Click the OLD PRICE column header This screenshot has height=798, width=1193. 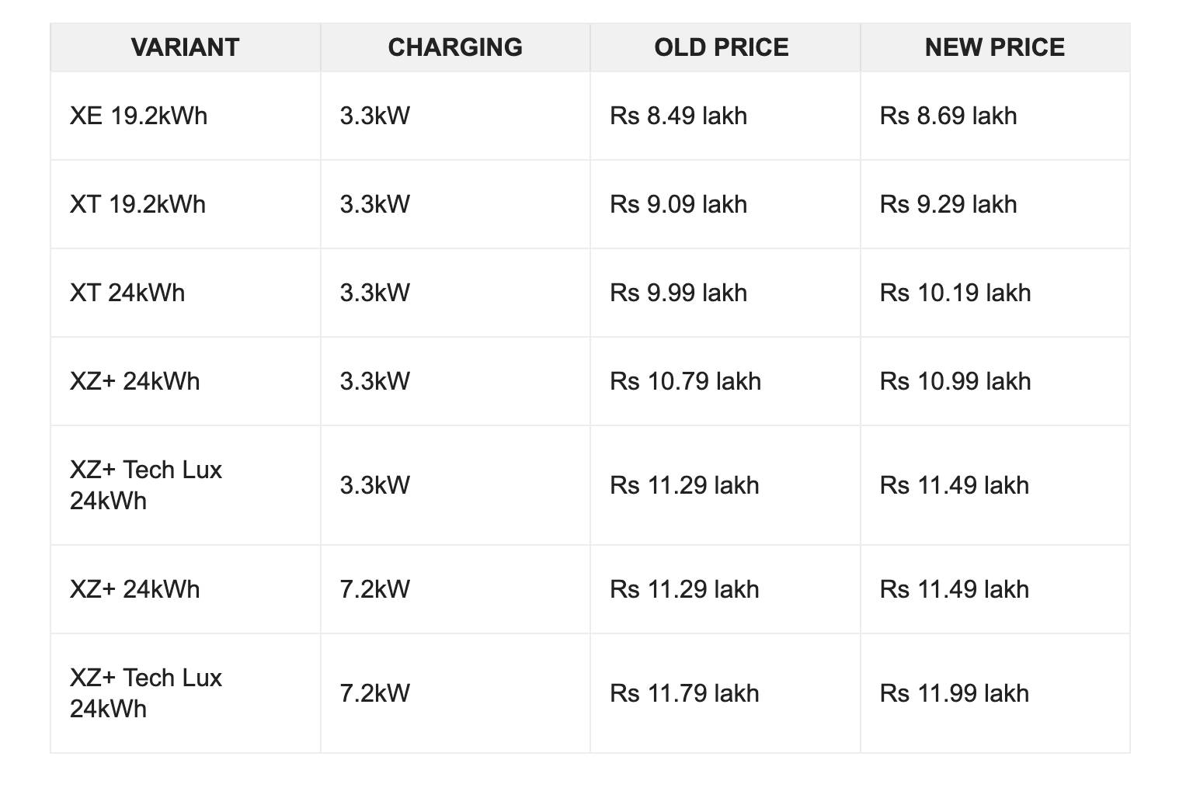[x=722, y=47]
